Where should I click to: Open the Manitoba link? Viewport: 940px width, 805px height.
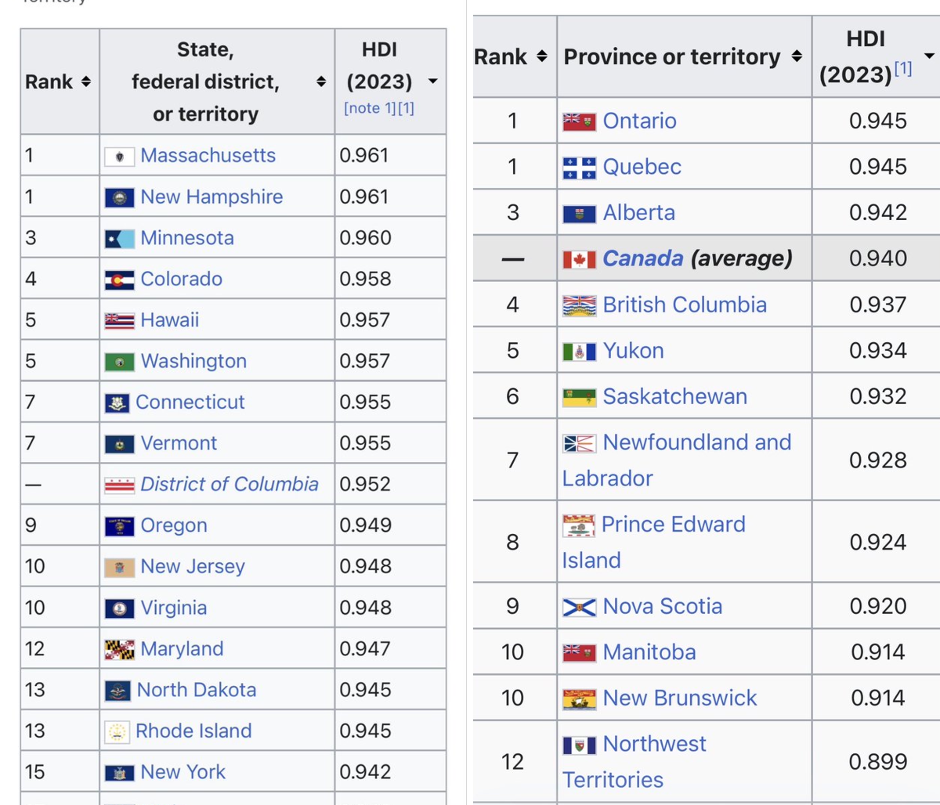click(649, 652)
